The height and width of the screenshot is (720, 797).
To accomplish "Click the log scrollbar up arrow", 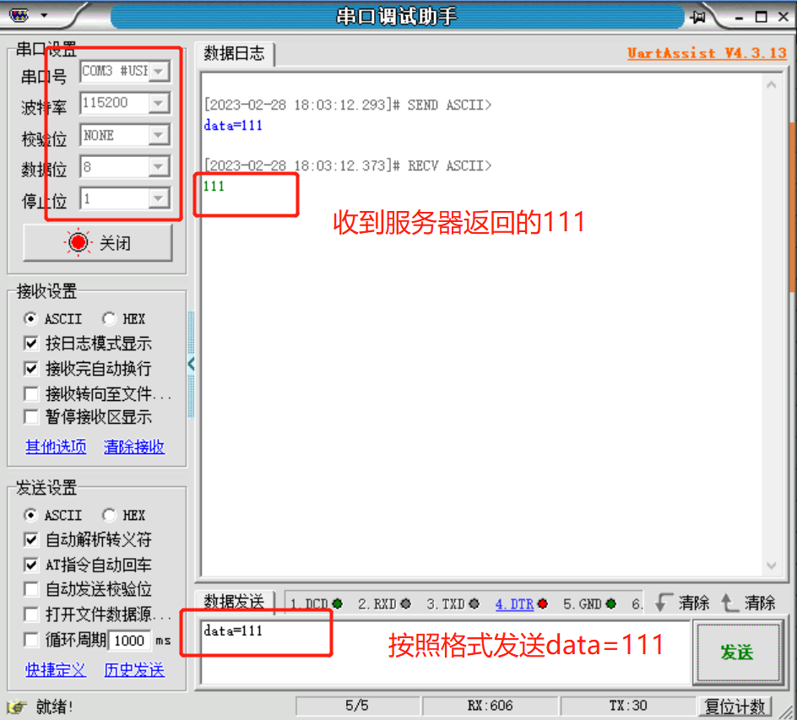I will [771, 85].
